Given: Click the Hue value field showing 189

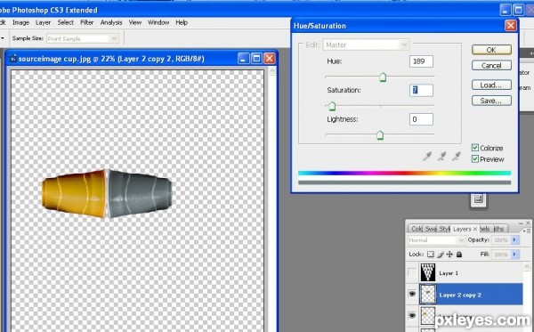Looking at the screenshot, I should pos(421,61).
